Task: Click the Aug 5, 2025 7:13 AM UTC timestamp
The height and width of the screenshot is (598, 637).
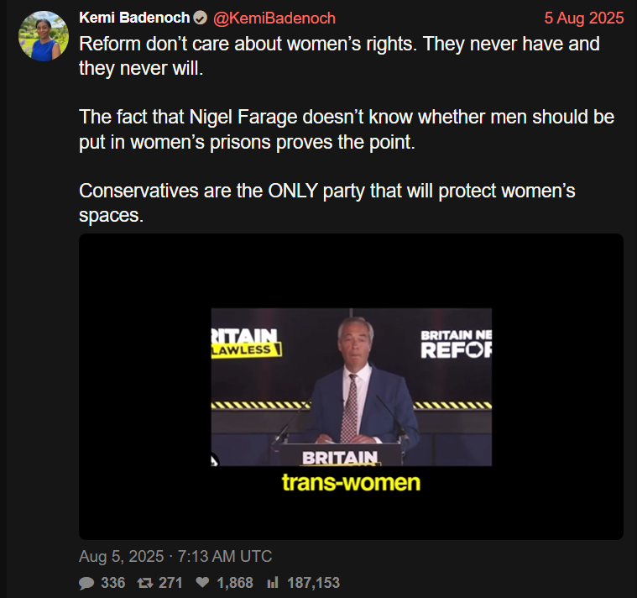Action: tap(175, 556)
